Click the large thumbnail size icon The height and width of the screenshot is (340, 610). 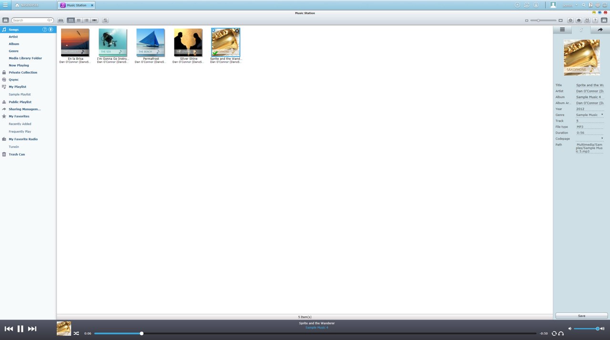coord(560,20)
